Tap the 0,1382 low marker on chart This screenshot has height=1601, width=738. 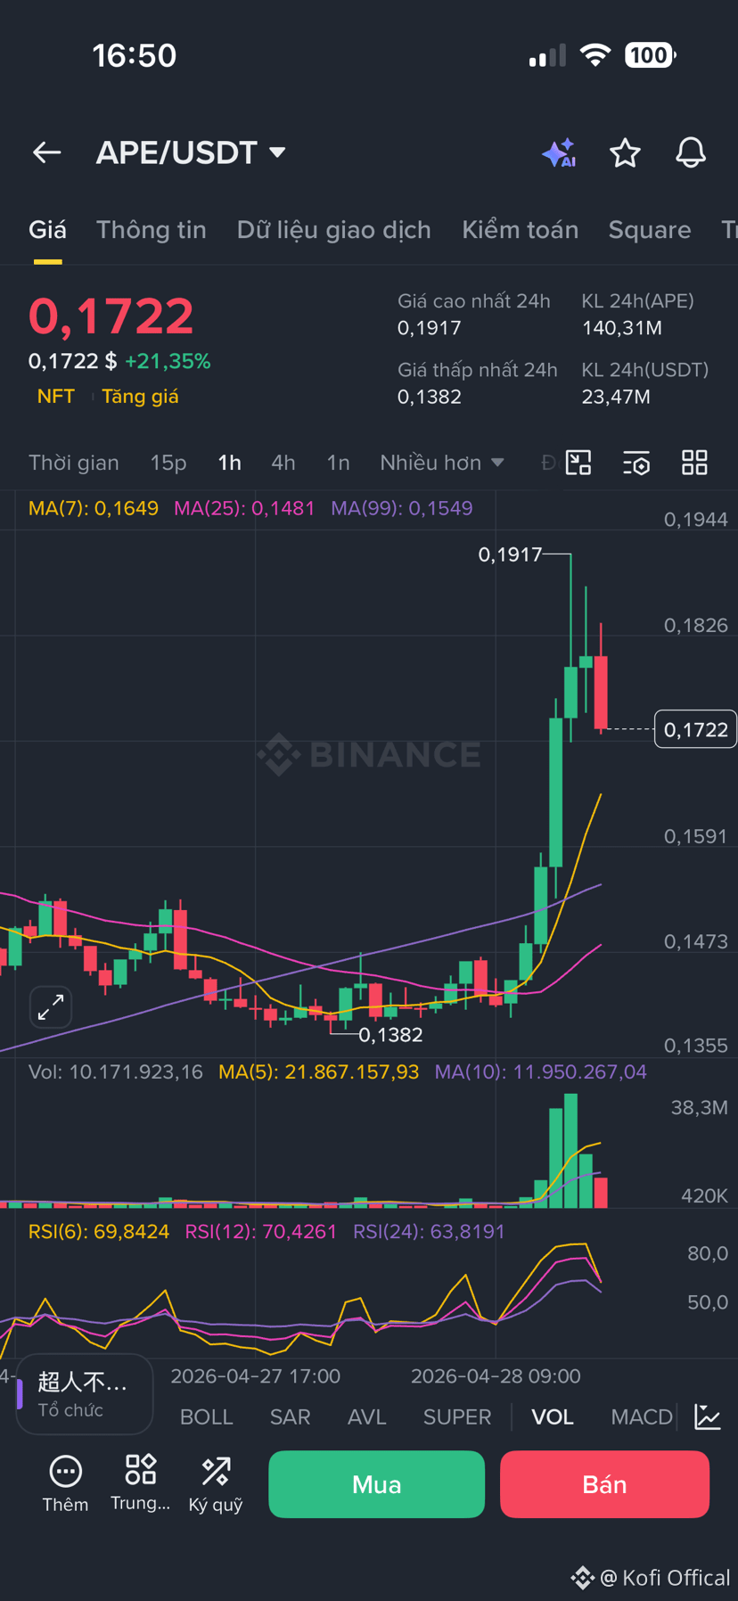(x=390, y=1035)
